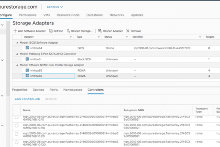Click the vmhba65 adapter icon
The image size is (220, 147).
(x=27, y=70)
